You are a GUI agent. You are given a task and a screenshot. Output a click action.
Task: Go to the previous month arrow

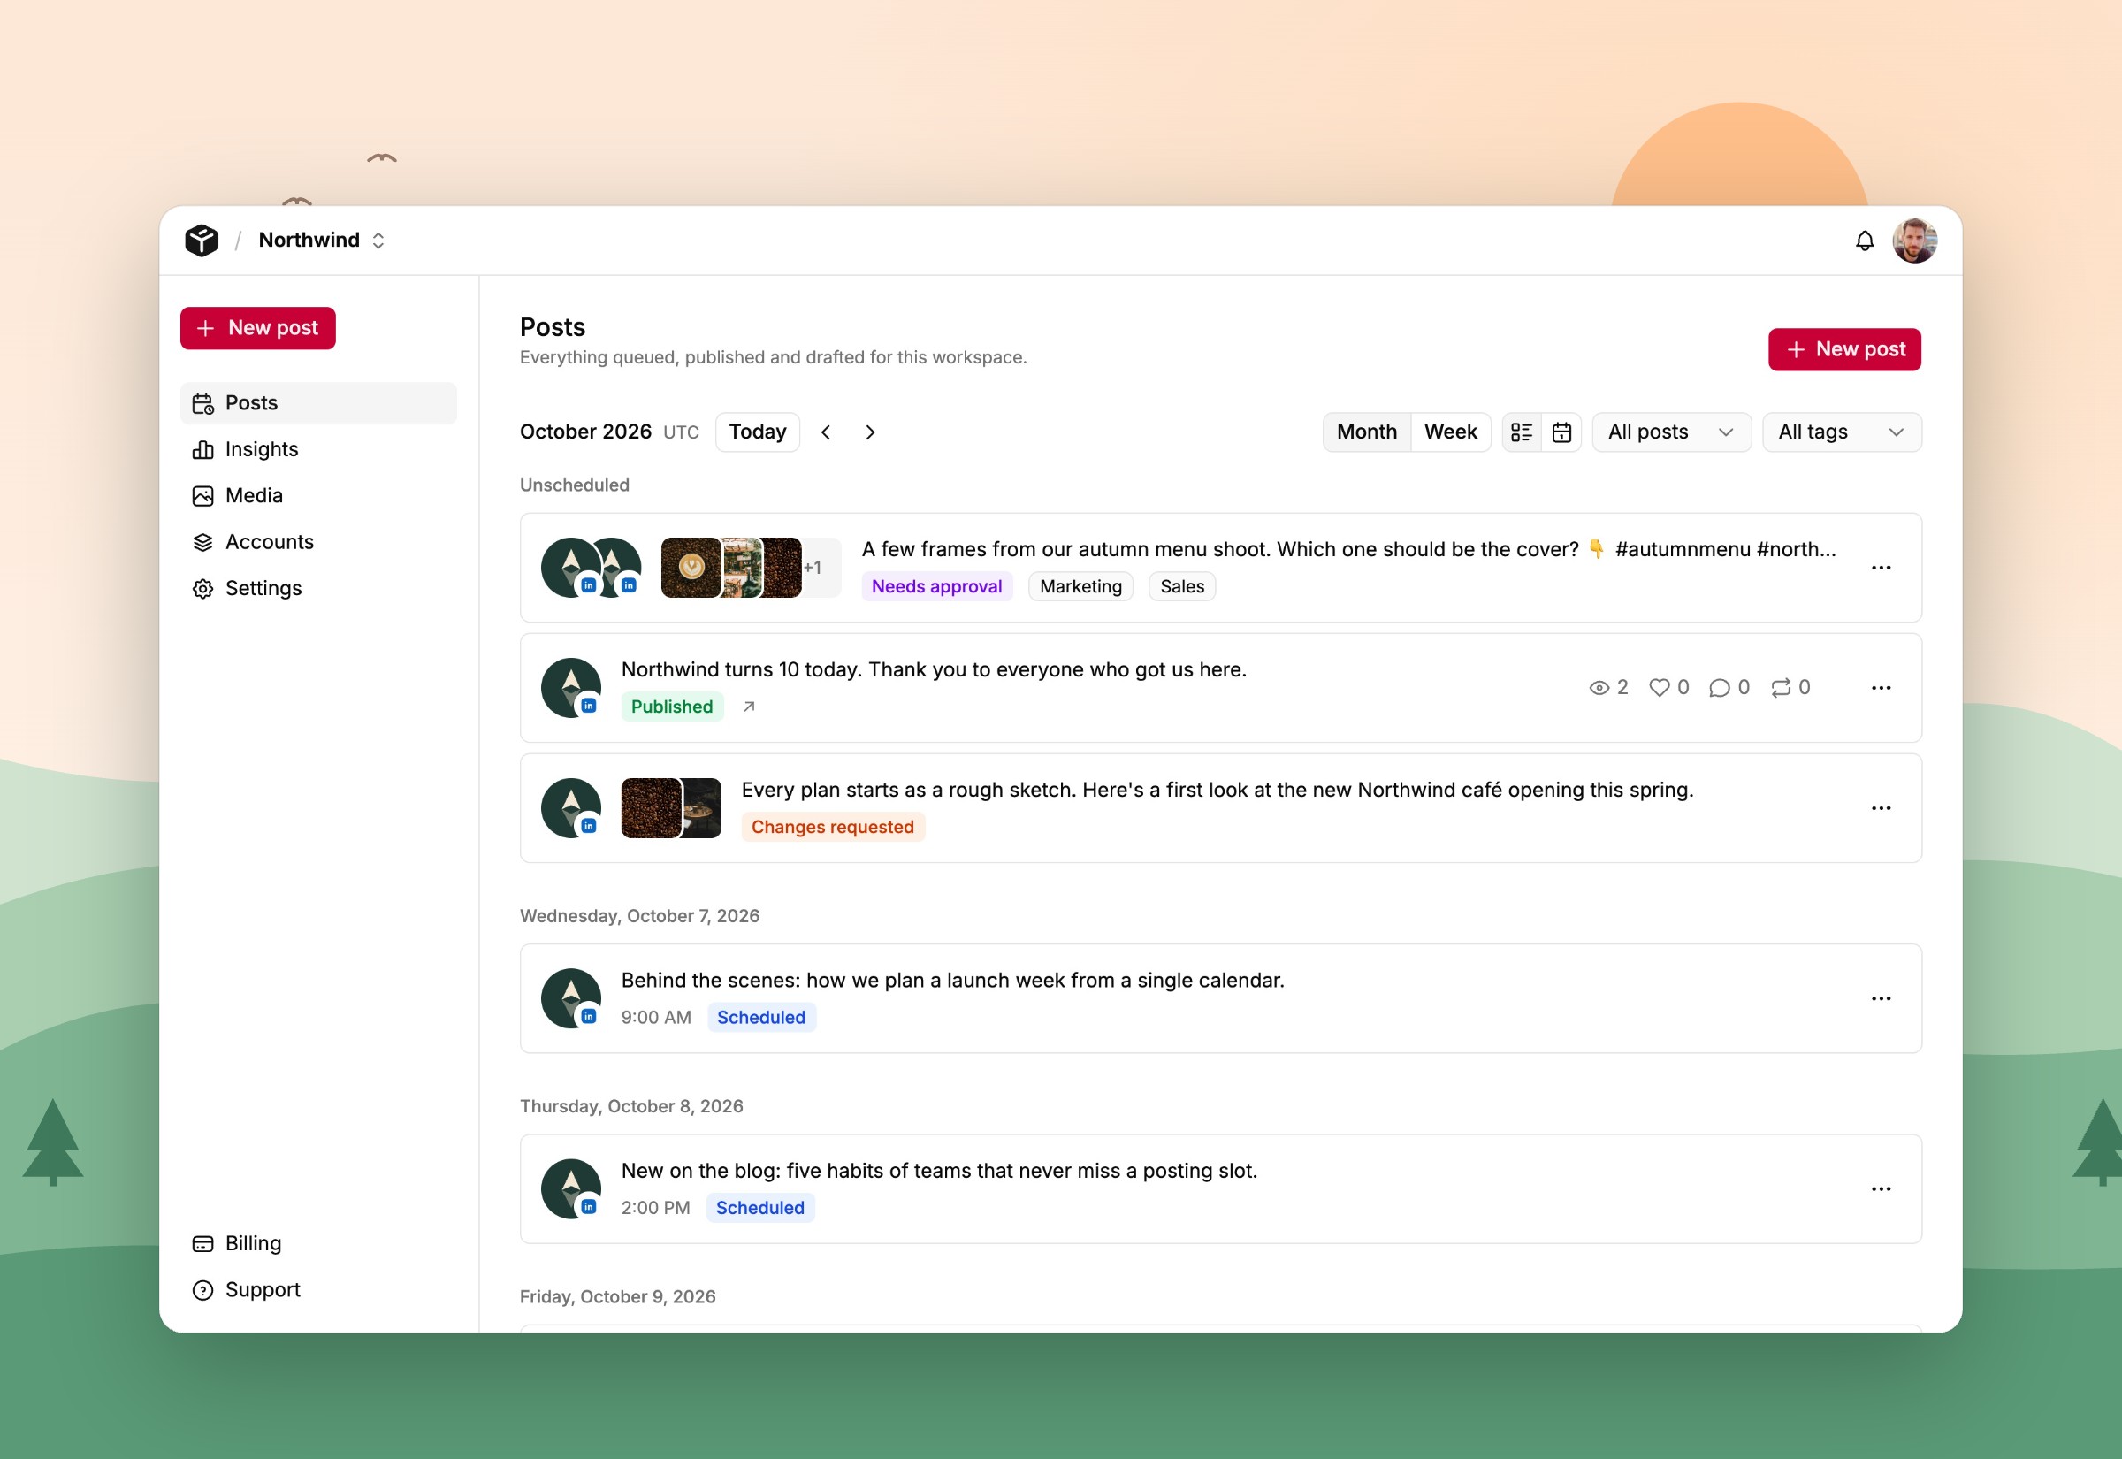point(825,432)
